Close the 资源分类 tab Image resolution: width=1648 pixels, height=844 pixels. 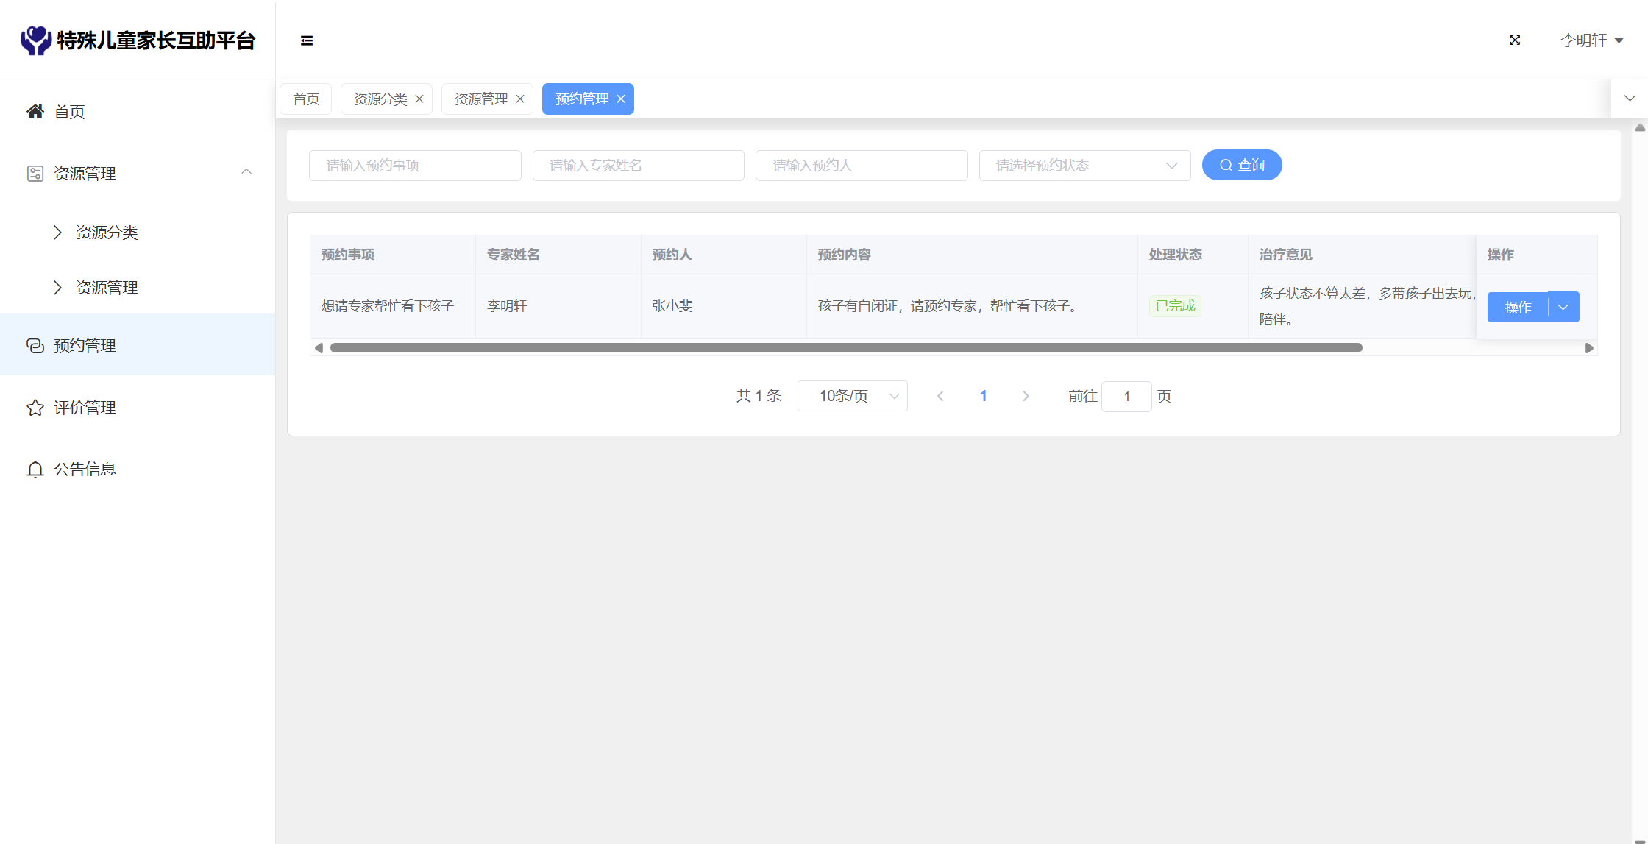[419, 99]
